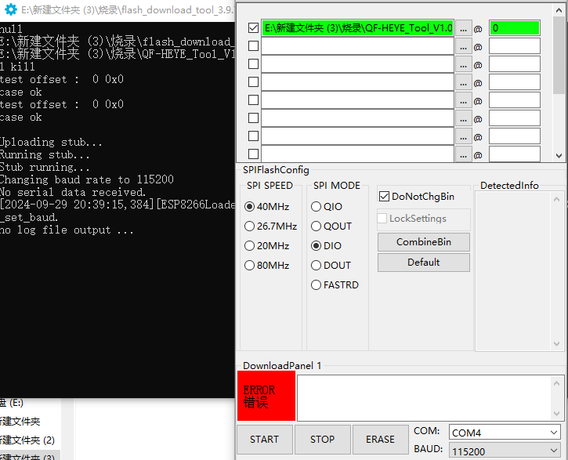
Task: Click the STOP button
Action: (x=323, y=440)
